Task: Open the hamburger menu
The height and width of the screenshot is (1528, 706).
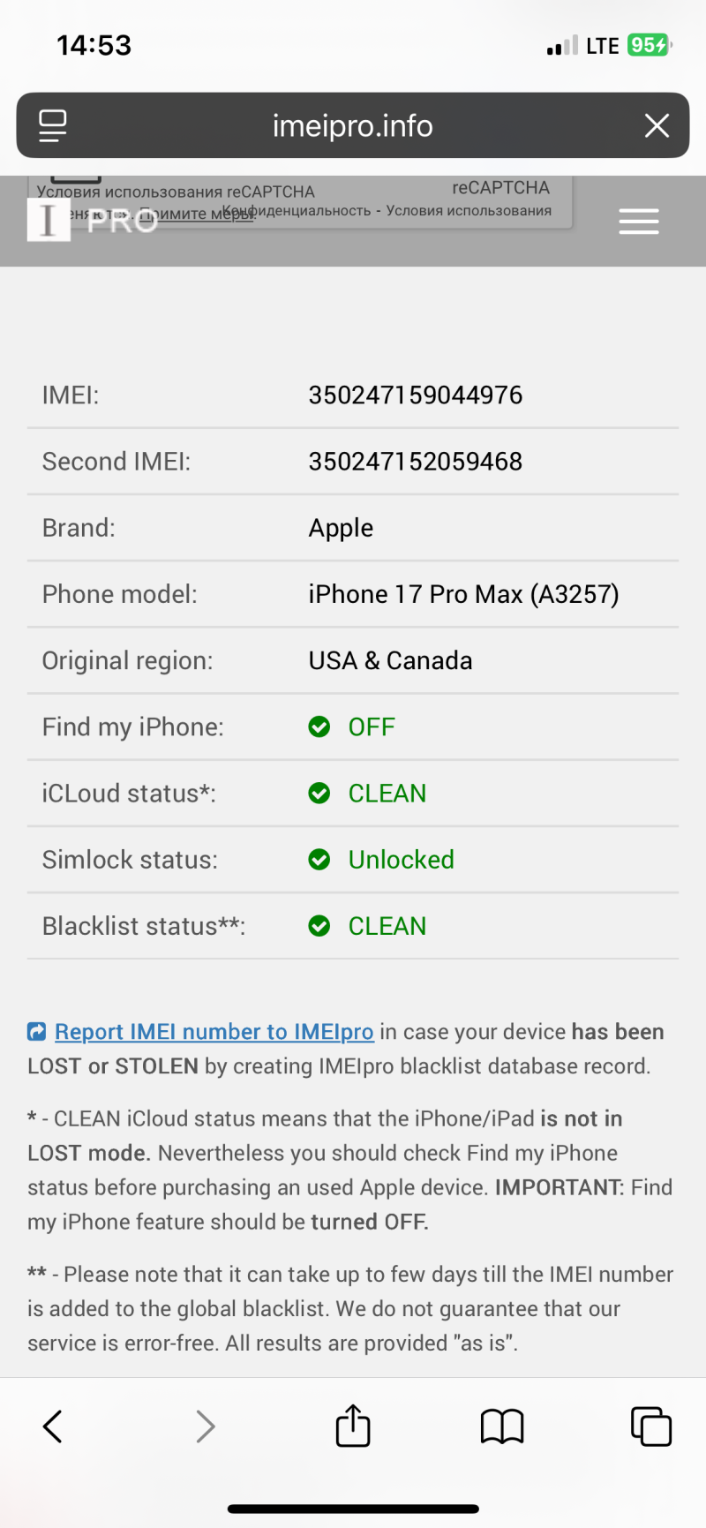Action: pyautogui.click(x=639, y=221)
